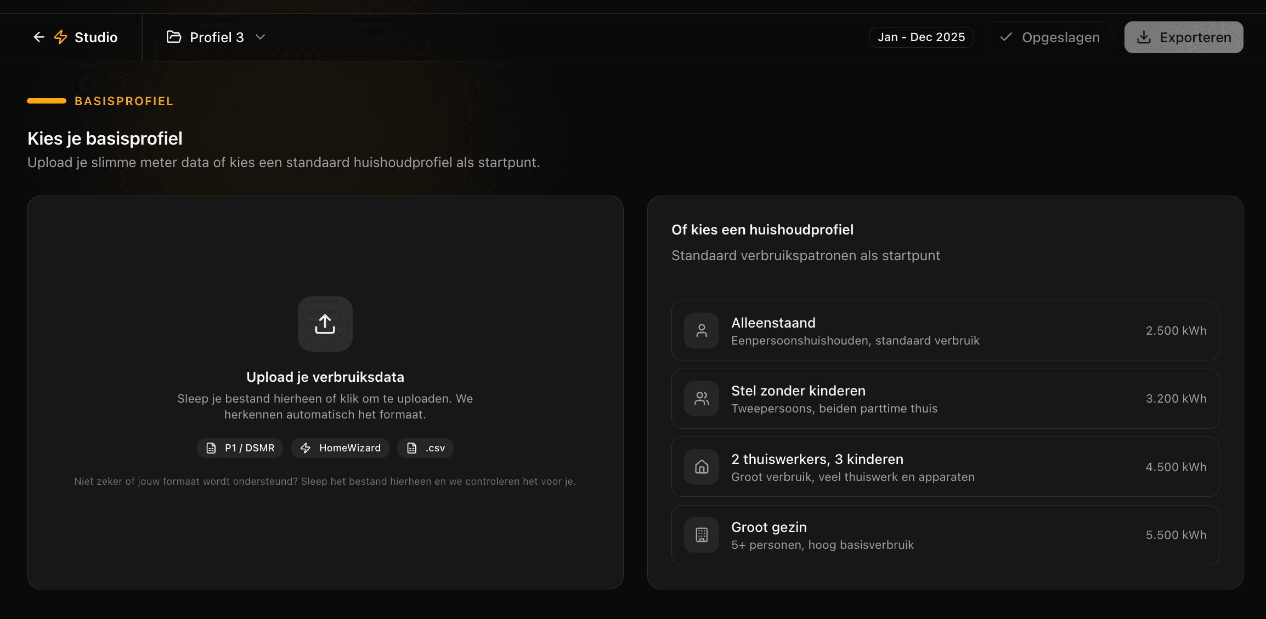
Task: Click the building icon for Groot gezin
Action: (701, 535)
